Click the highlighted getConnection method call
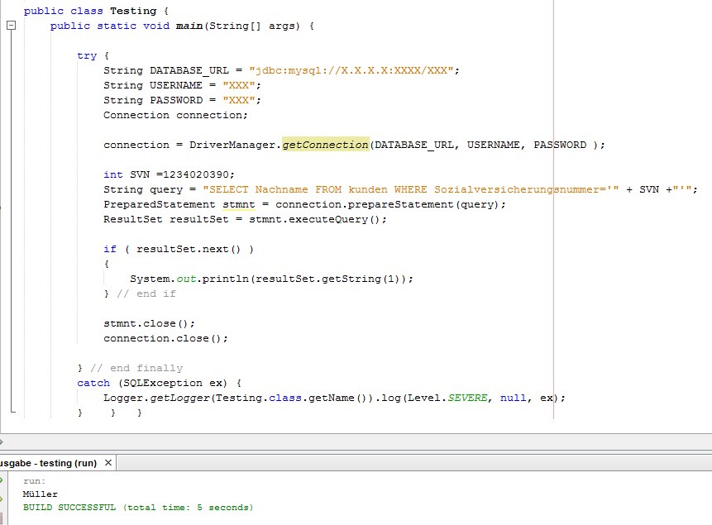The height and width of the screenshot is (525, 712). pyautogui.click(x=325, y=145)
